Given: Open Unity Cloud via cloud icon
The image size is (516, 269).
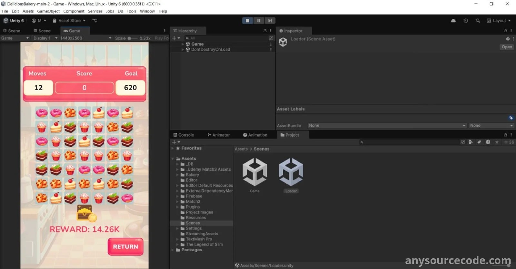Looking at the screenshot, I should (453, 21).
